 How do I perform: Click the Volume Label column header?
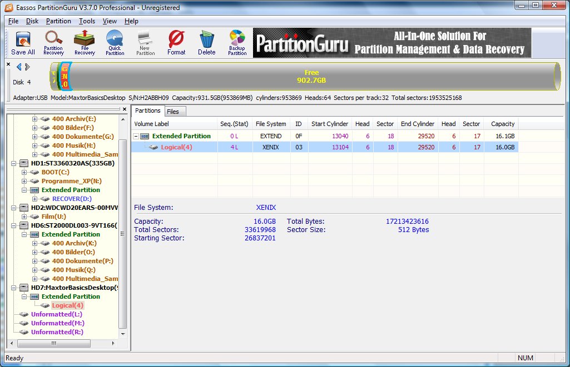click(x=174, y=124)
